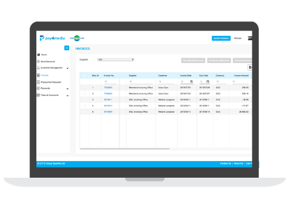Open the Home icon in sidebar
This screenshot has width=287, height=209.
39,55
